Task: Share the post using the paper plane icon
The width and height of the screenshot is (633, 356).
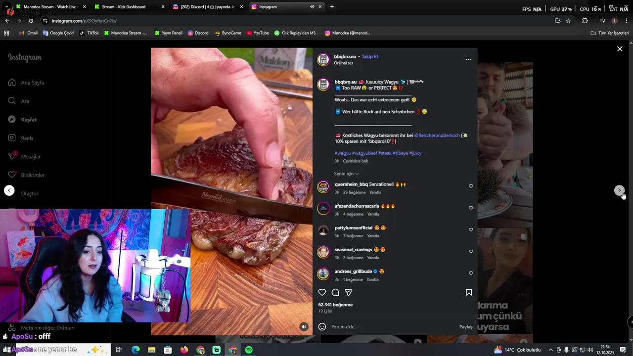Action: (348, 292)
